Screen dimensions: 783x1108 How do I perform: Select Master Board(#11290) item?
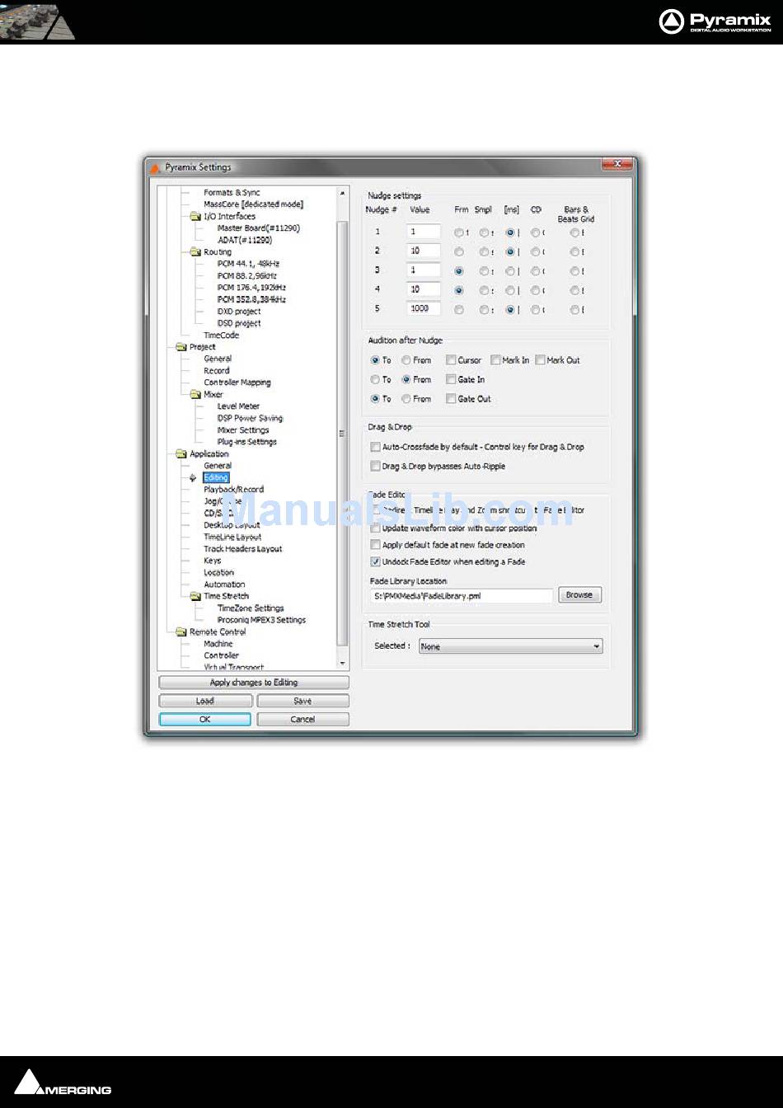click(259, 228)
